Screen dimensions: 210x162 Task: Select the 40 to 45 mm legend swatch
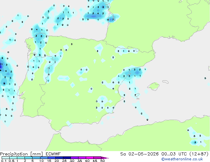click(x=90, y=158)
